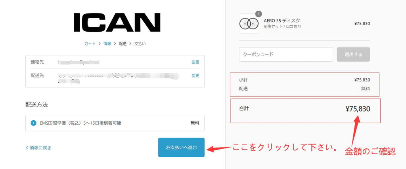
Task: Click the quantity badge on the product image
Action: (259, 14)
